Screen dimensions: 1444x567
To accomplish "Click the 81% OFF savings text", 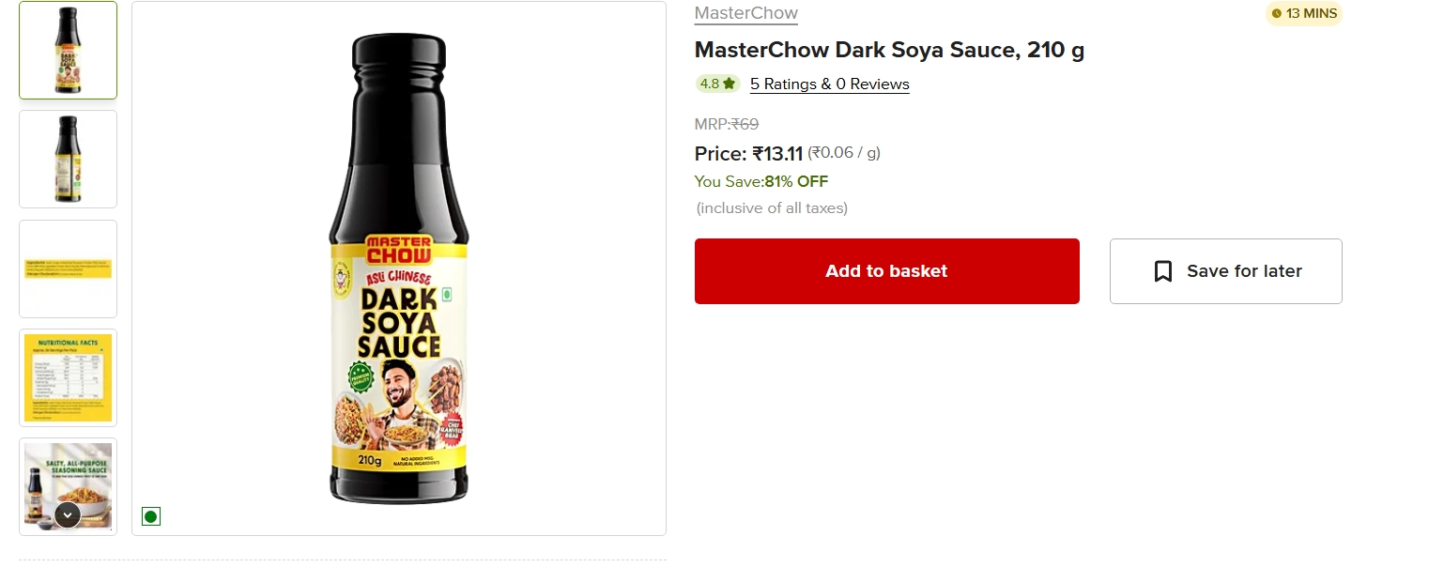I will 796,181.
